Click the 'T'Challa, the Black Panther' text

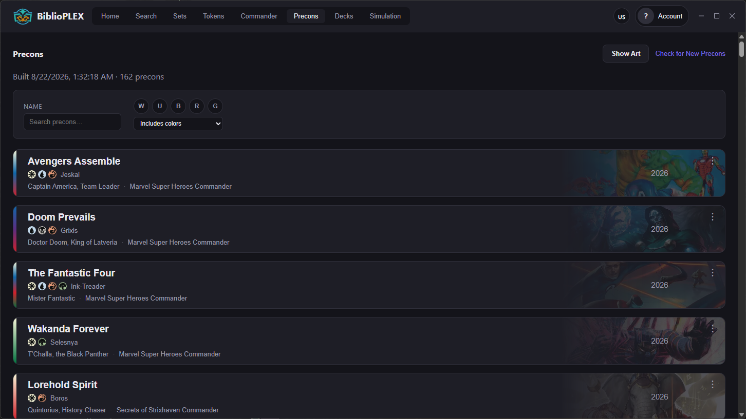(68, 354)
